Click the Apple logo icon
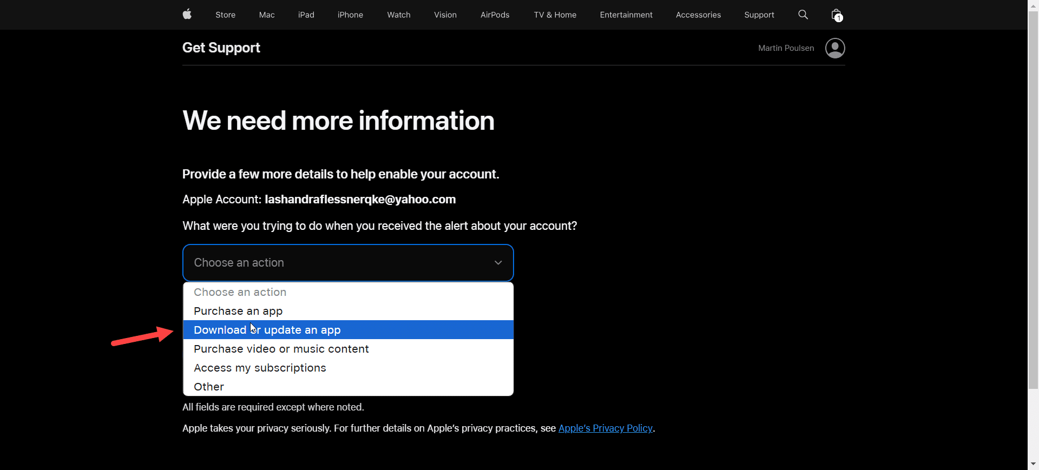 [x=187, y=15]
